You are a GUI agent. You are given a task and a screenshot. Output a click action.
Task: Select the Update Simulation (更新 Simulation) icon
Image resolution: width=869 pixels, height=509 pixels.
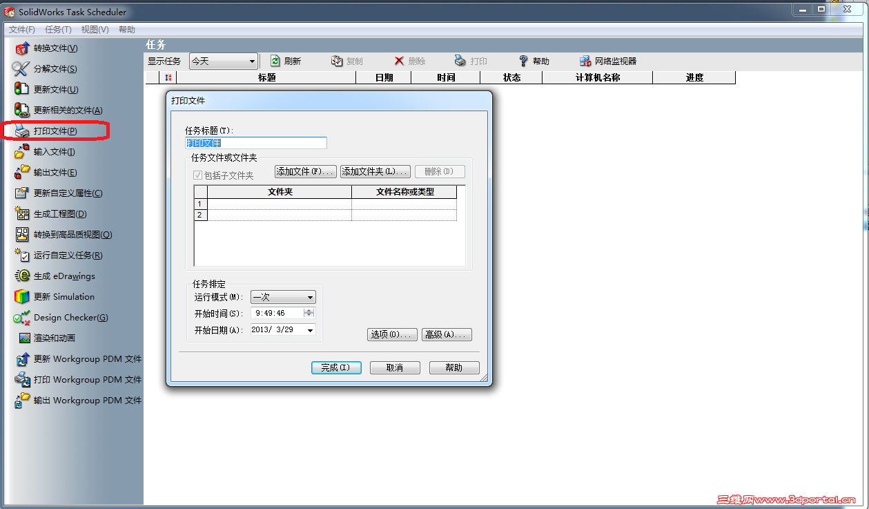click(22, 296)
